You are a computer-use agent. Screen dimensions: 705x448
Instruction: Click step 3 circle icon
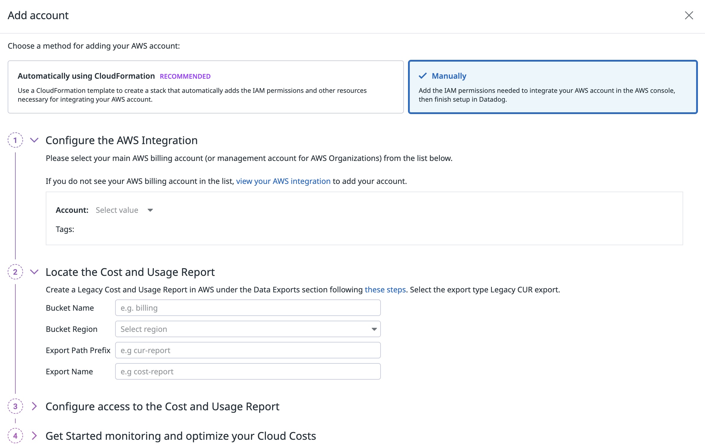point(15,406)
